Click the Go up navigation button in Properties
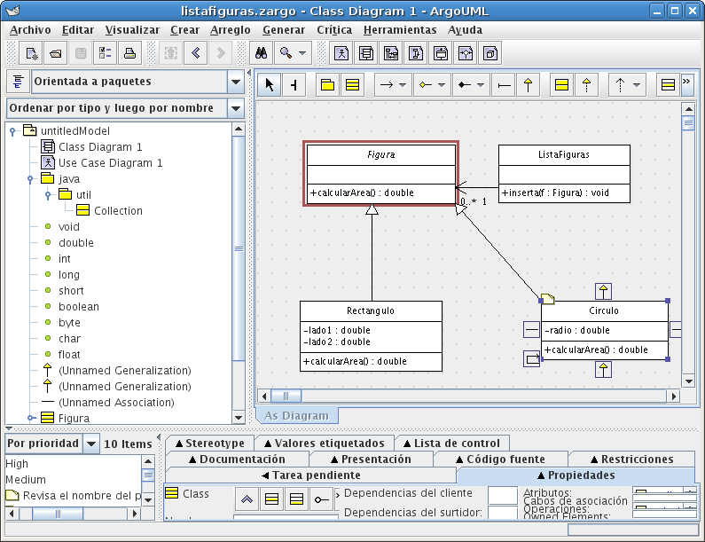This screenshot has width=705, height=542. coord(247,499)
